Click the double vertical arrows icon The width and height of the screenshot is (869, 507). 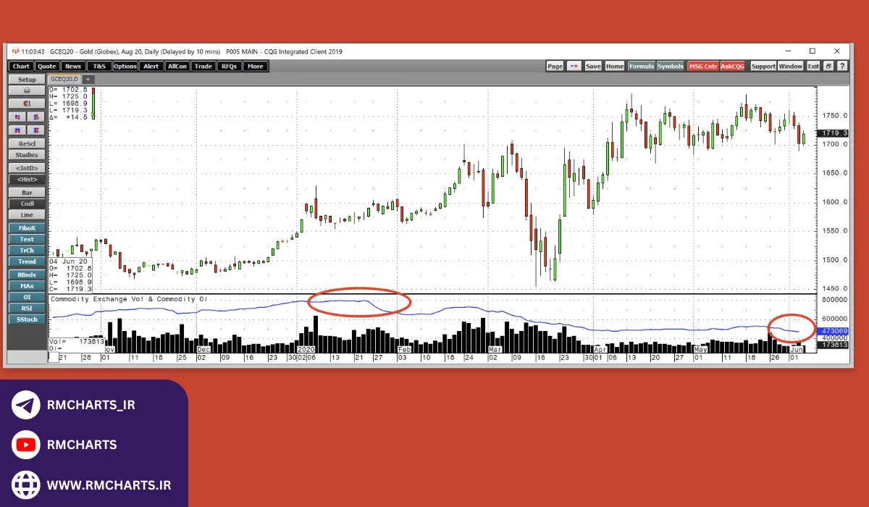click(x=36, y=130)
